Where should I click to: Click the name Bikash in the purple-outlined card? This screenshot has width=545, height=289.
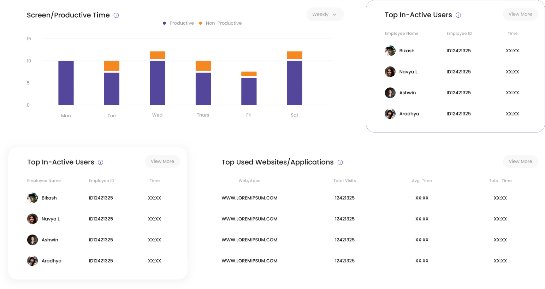point(407,51)
